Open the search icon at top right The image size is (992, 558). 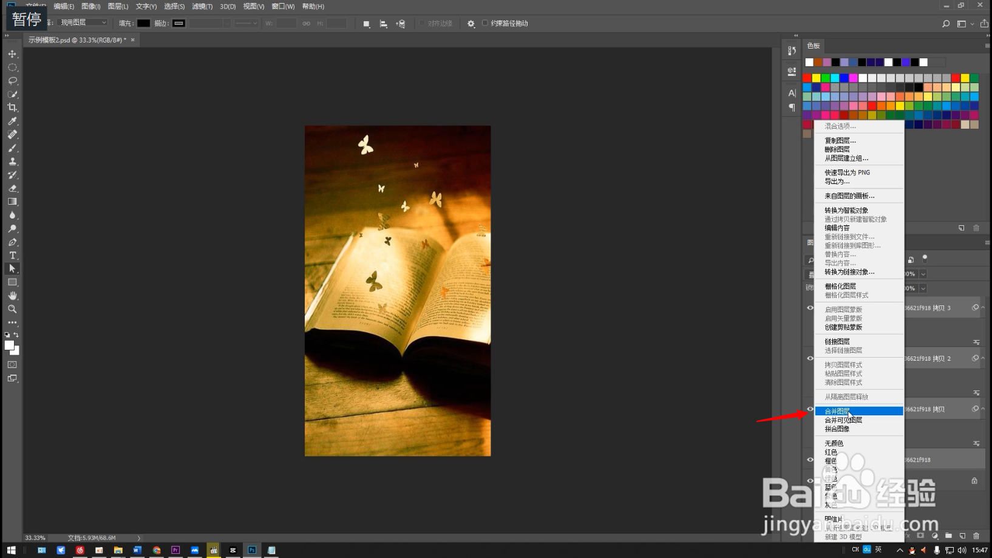click(x=945, y=24)
